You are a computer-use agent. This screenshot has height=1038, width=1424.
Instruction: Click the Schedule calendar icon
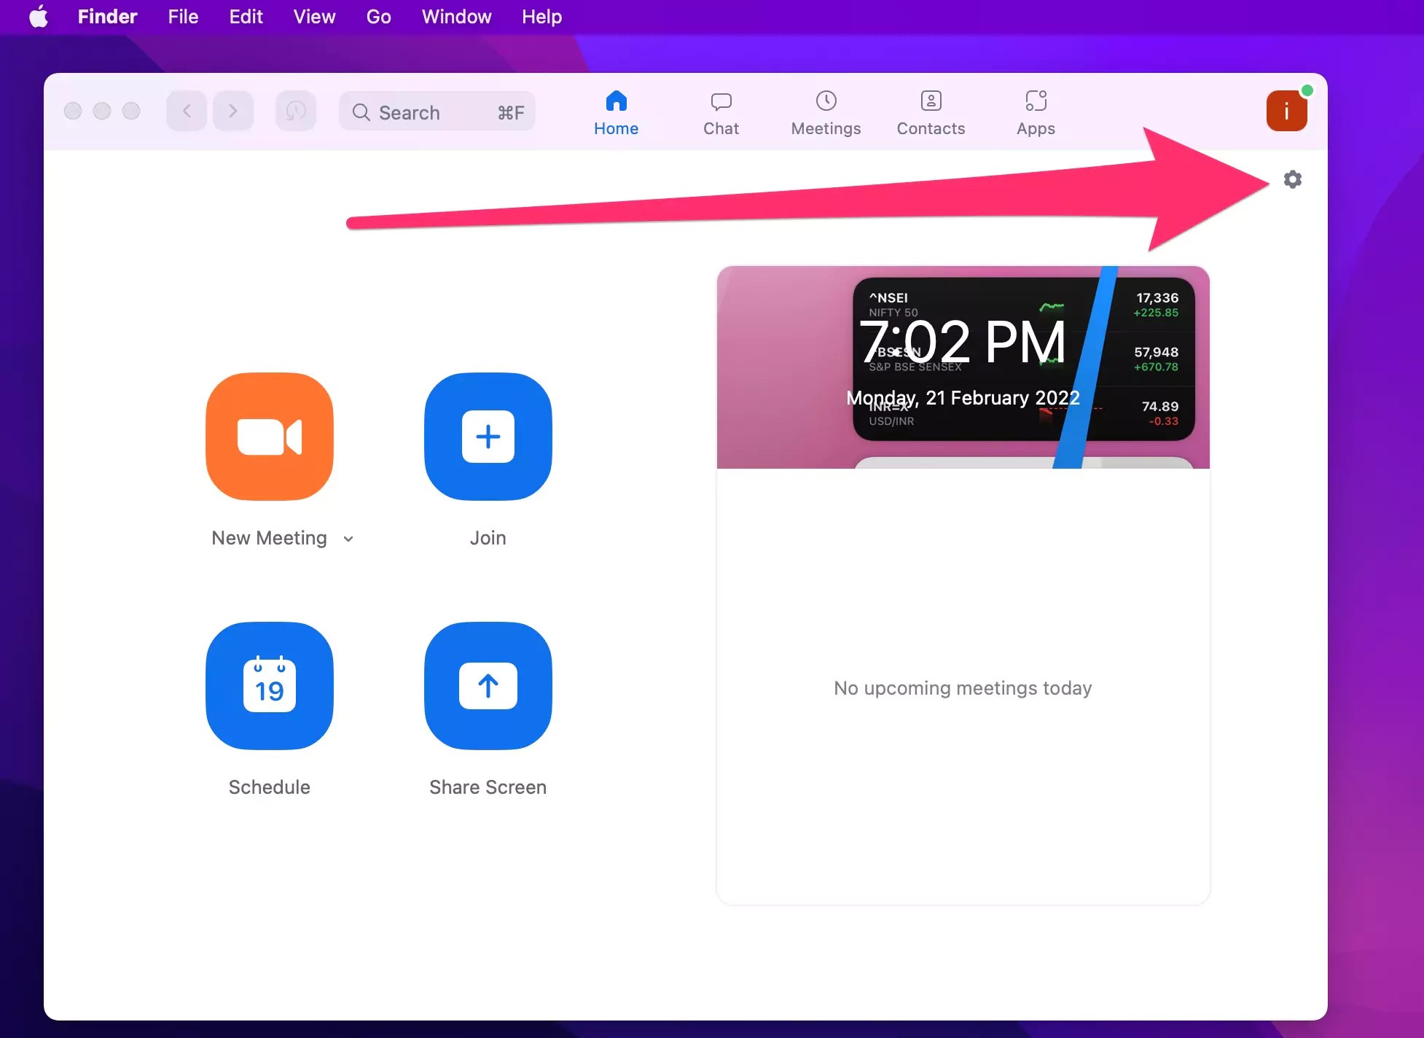[269, 686]
